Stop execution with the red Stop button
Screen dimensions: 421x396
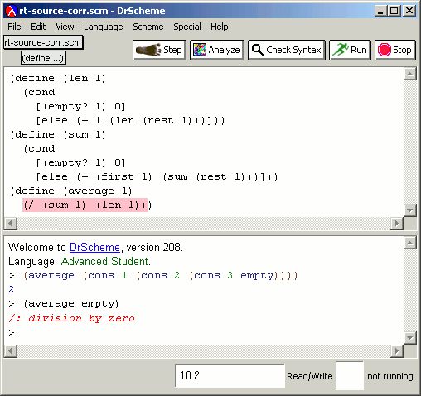pyautogui.click(x=394, y=50)
